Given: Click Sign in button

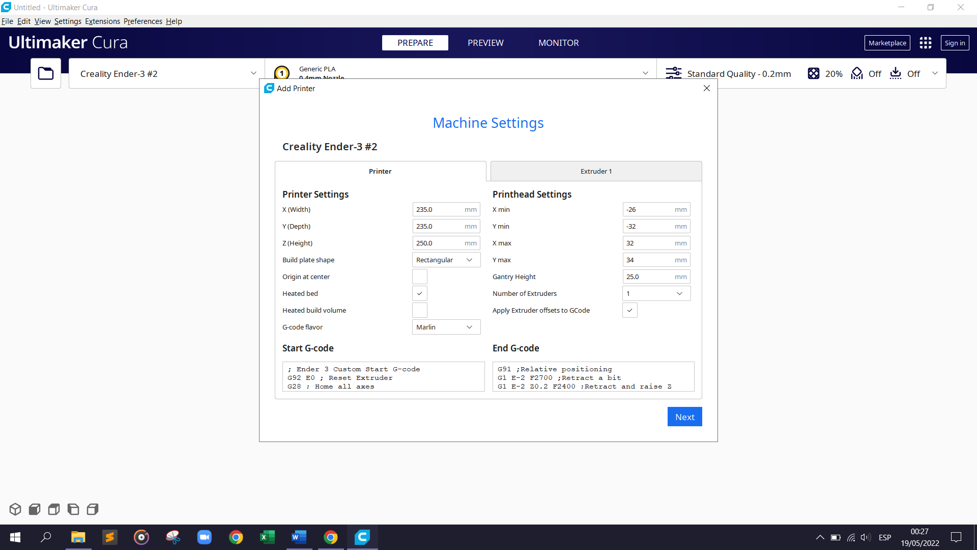Looking at the screenshot, I should coord(955,43).
